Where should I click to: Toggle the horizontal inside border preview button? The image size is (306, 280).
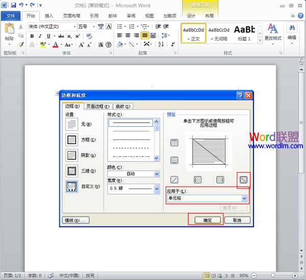174,160
